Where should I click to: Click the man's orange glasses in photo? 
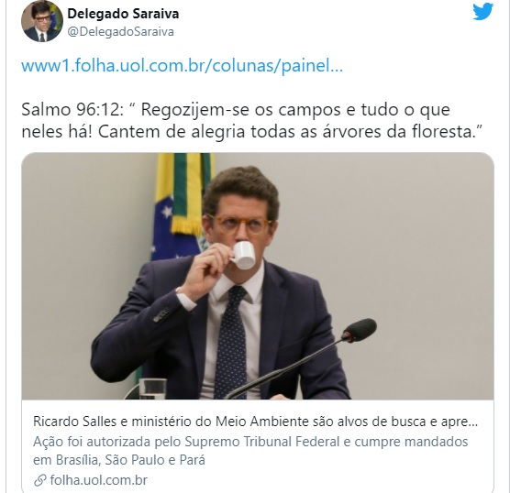pyautogui.click(x=241, y=224)
